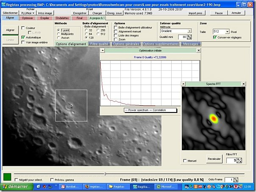Check Alignement manuel
The width and height of the screenshot is (256, 192).
pos(116,31)
